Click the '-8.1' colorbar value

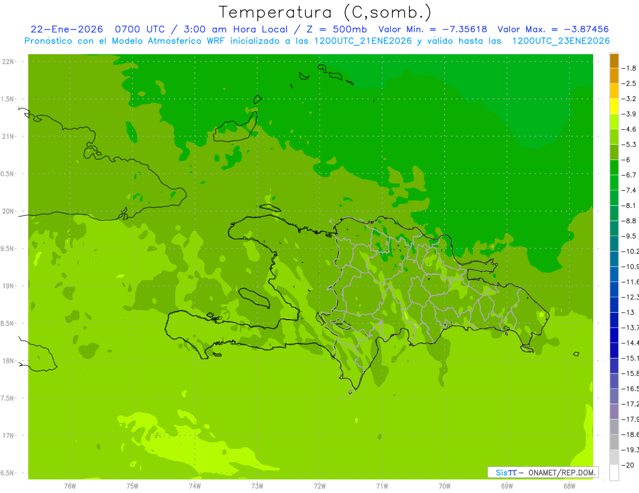pyautogui.click(x=629, y=205)
